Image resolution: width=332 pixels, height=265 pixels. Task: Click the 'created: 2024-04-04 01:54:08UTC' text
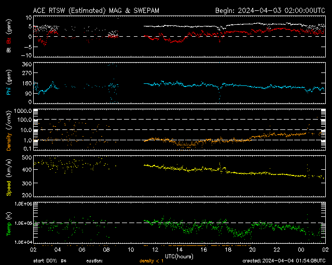pos(284,261)
